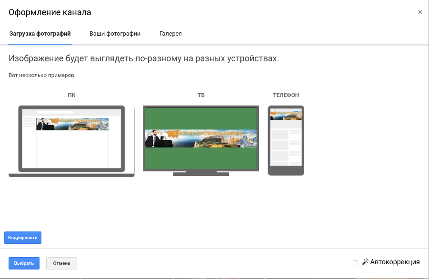This screenshot has width=429, height=279.
Task: Click the magic wand autocorrect icon
Action: coord(366,261)
